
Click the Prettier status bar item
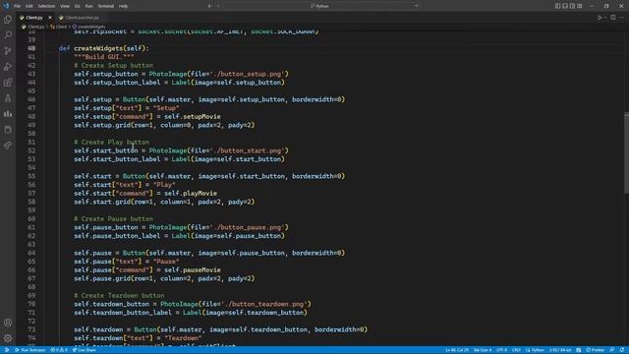coord(596,350)
